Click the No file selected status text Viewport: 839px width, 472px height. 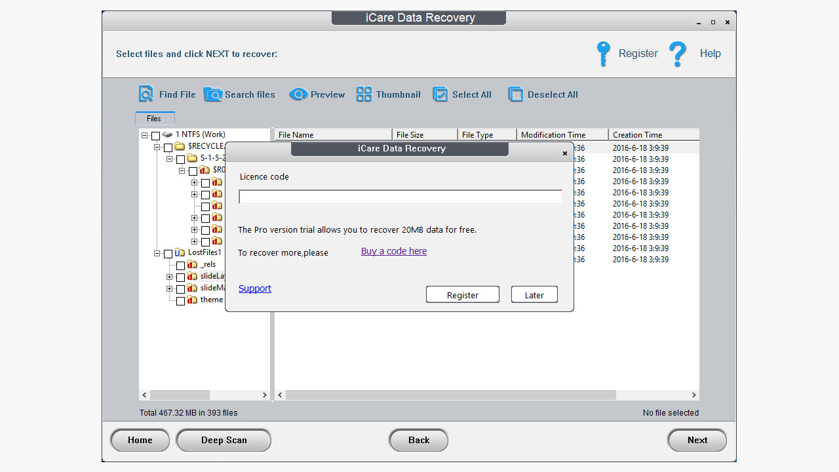coord(671,413)
